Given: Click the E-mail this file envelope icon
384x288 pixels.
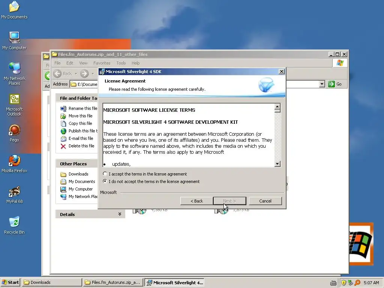Looking at the screenshot, I should (63, 139).
